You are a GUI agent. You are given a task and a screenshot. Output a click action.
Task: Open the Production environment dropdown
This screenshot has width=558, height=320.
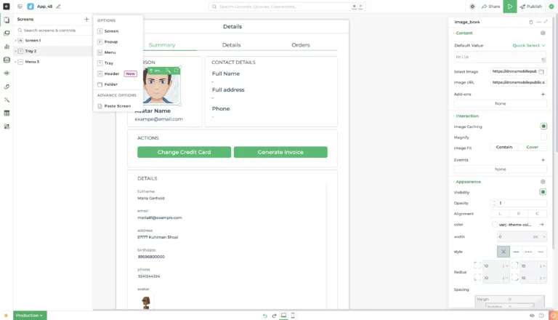coord(30,316)
